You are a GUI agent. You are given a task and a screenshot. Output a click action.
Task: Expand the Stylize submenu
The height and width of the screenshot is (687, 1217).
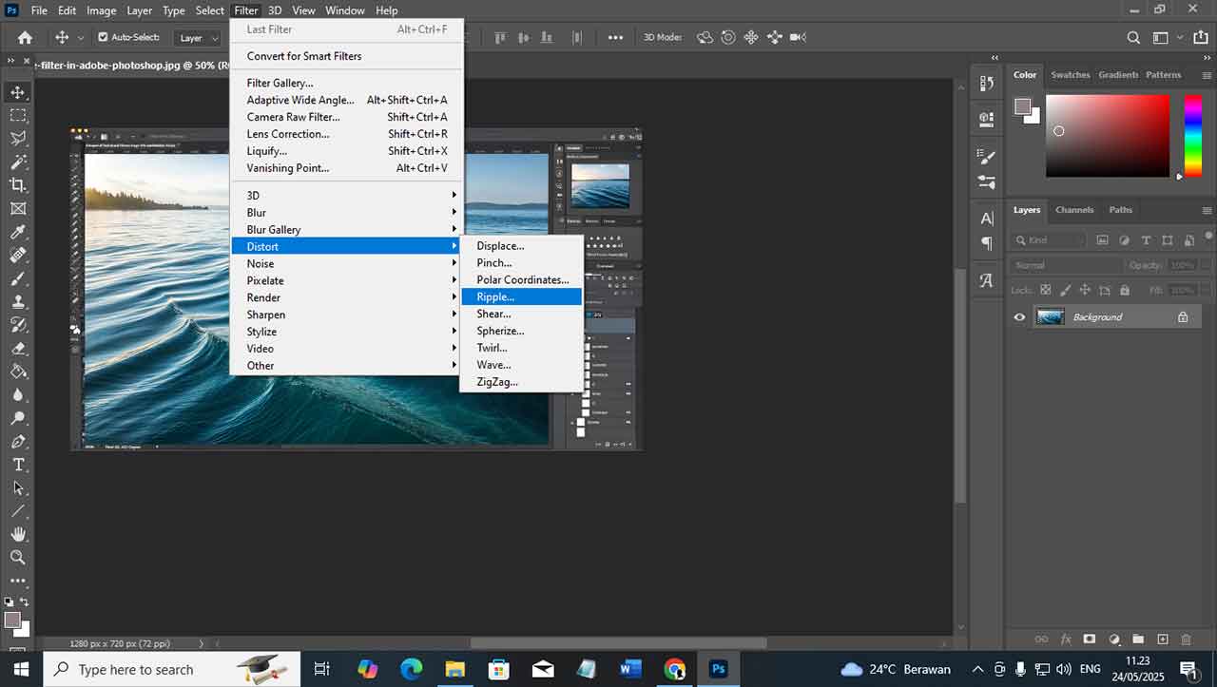point(346,332)
